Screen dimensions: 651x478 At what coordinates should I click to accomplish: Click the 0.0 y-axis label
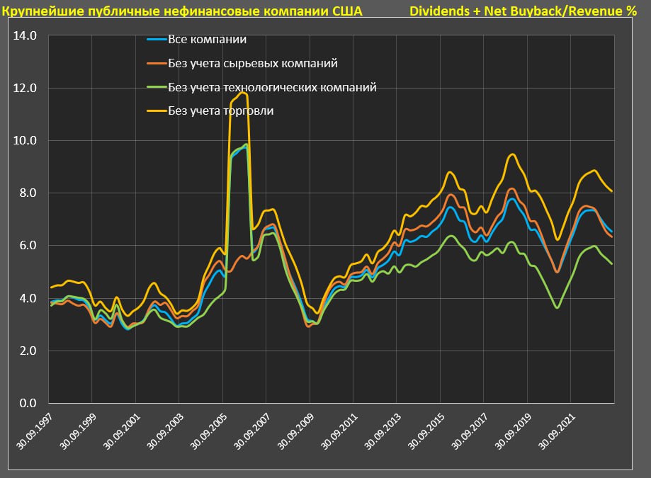pyautogui.click(x=28, y=403)
